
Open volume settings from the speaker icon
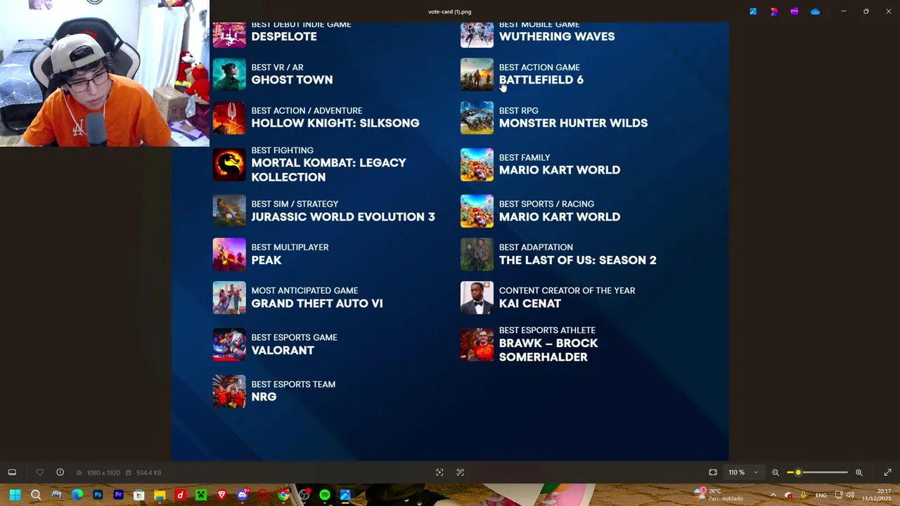coord(850,495)
